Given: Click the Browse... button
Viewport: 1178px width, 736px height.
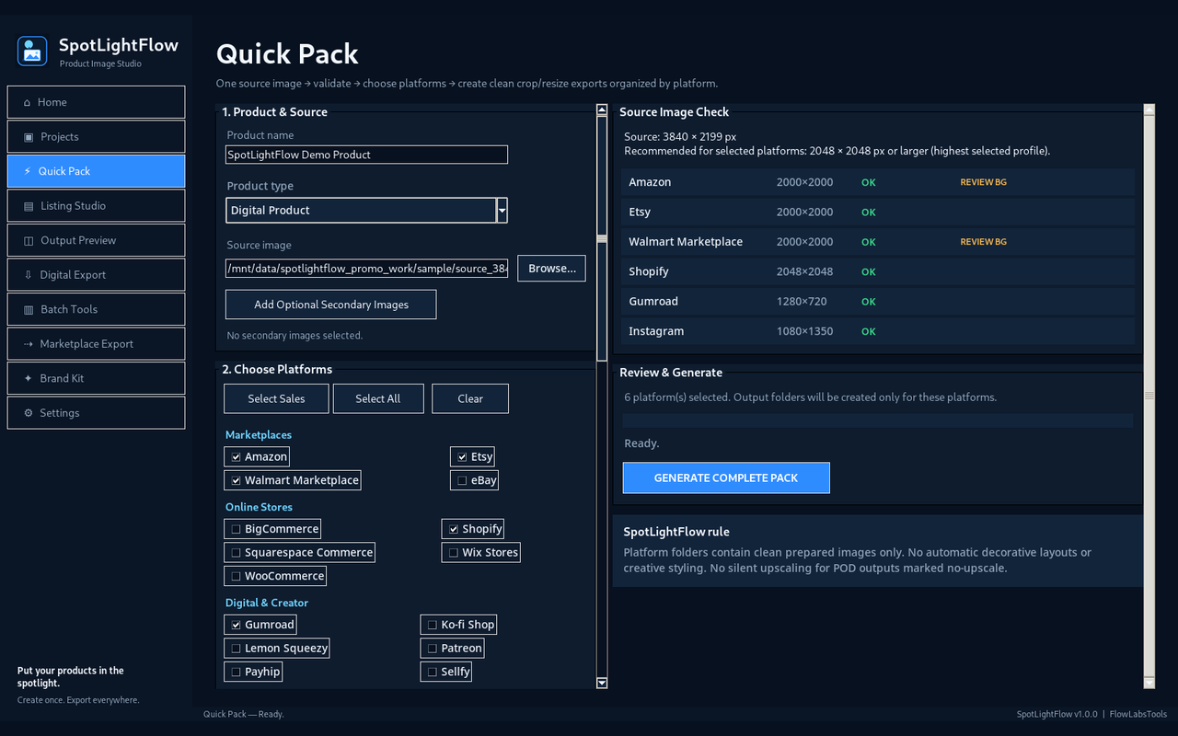Looking at the screenshot, I should point(551,269).
